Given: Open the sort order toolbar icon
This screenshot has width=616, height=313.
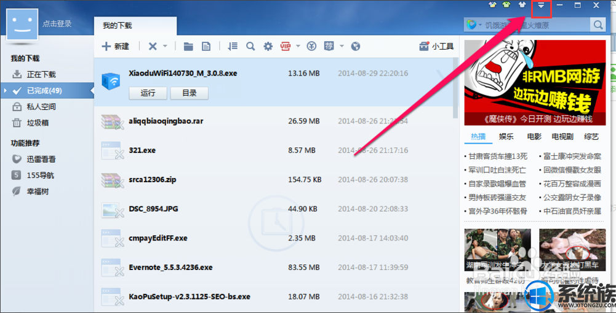Looking at the screenshot, I should coord(233,46).
